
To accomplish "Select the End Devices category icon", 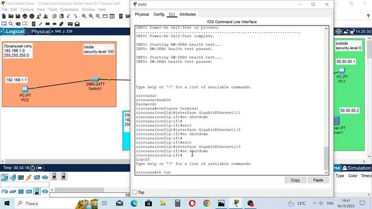I will pyautogui.click(x=13, y=177).
